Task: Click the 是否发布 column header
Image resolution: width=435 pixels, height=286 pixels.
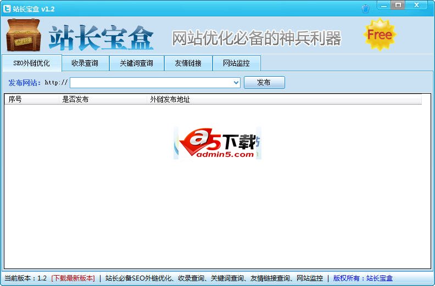Action: [102, 99]
